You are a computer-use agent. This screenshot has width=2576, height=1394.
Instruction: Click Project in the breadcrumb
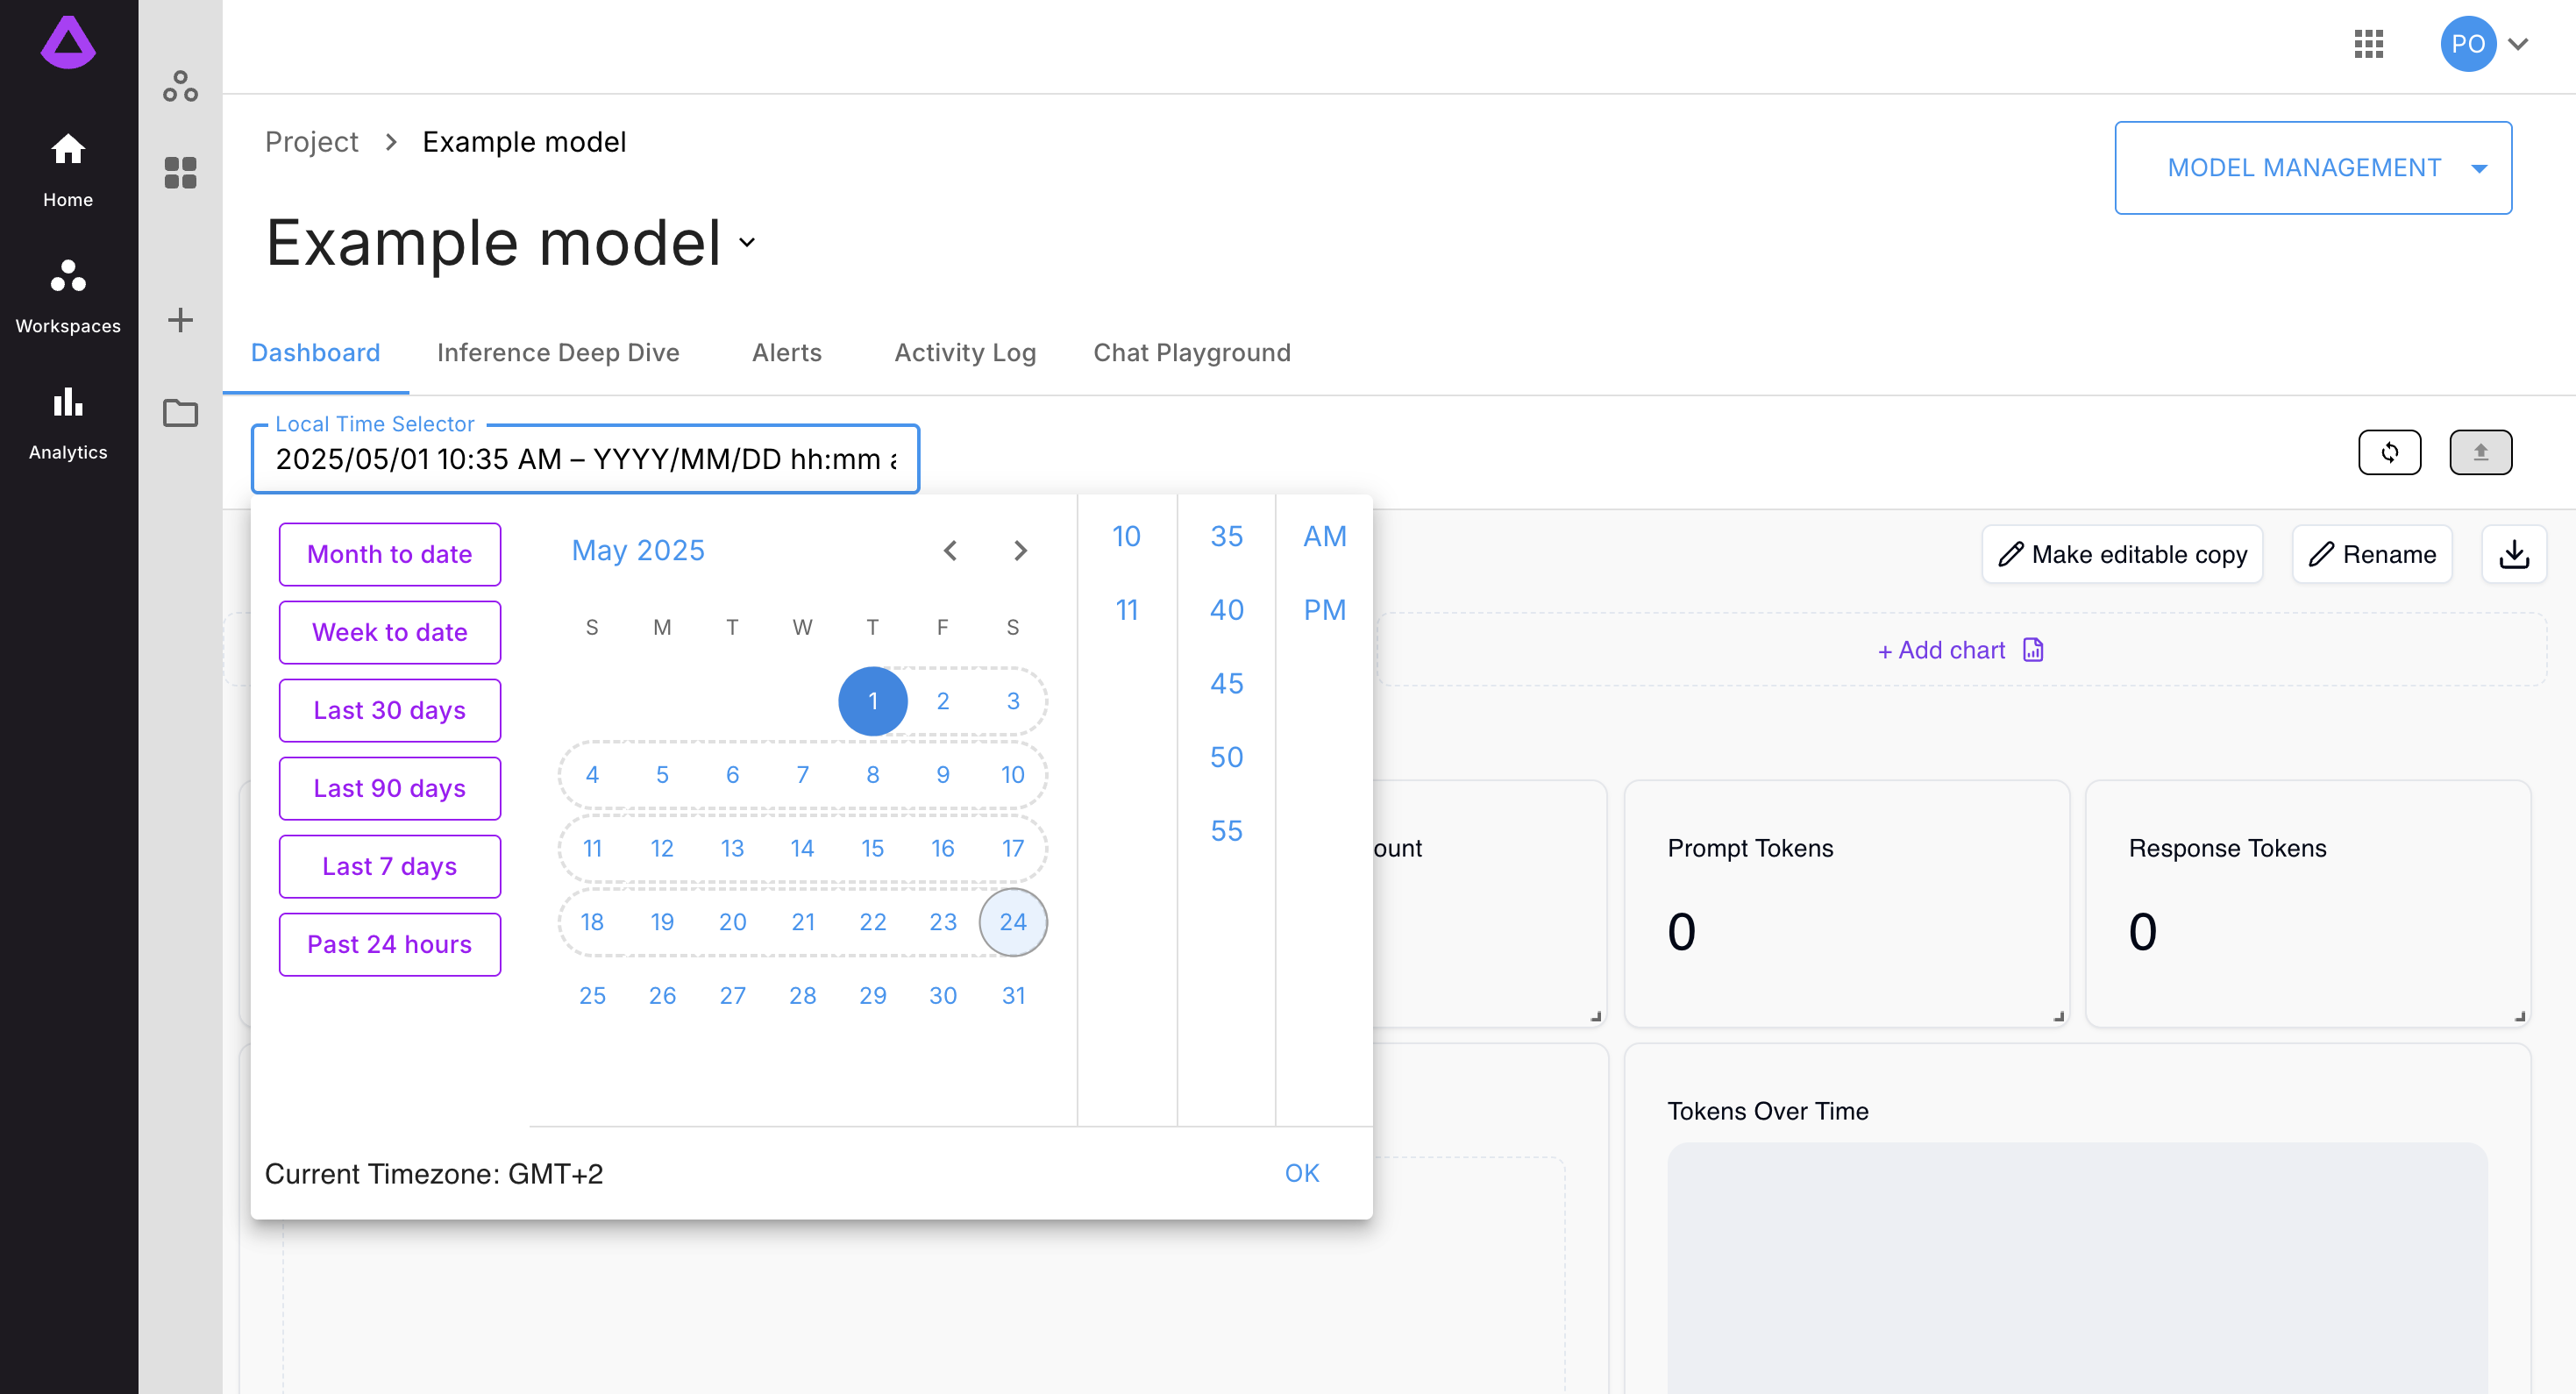(x=311, y=142)
